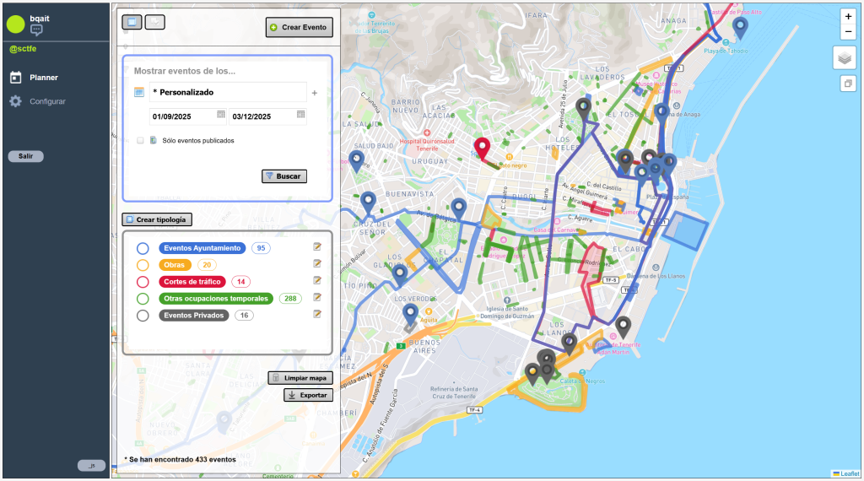Click the red map pin marker
The width and height of the screenshot is (864, 481).
click(481, 149)
